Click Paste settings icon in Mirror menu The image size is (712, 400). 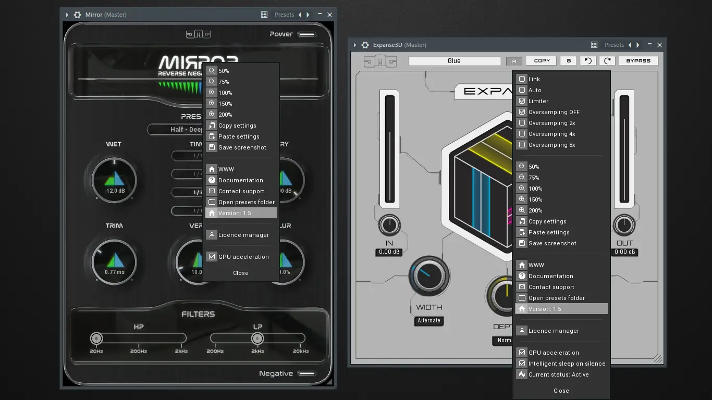[212, 136]
